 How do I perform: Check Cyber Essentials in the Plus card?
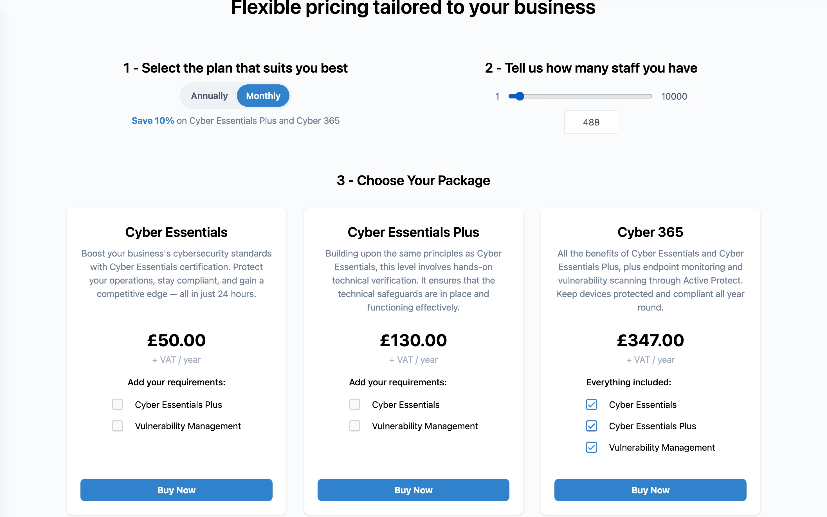point(354,404)
